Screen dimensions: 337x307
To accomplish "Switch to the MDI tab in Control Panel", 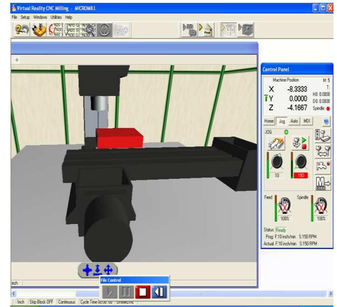I will [x=307, y=121].
